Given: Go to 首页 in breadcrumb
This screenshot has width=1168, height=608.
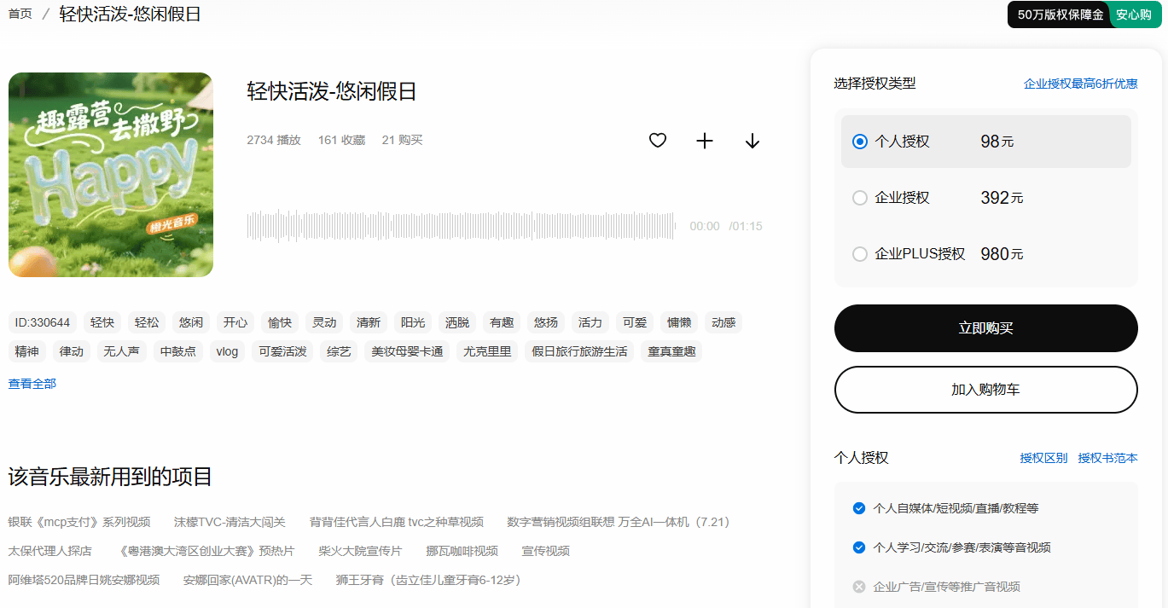Looking at the screenshot, I should (x=20, y=14).
